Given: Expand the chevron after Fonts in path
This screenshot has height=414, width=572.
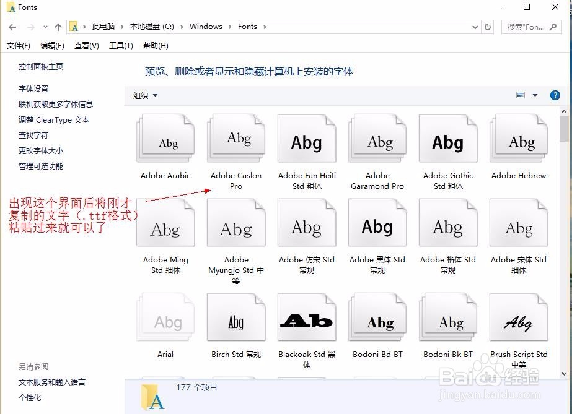Looking at the screenshot, I should click(x=265, y=27).
